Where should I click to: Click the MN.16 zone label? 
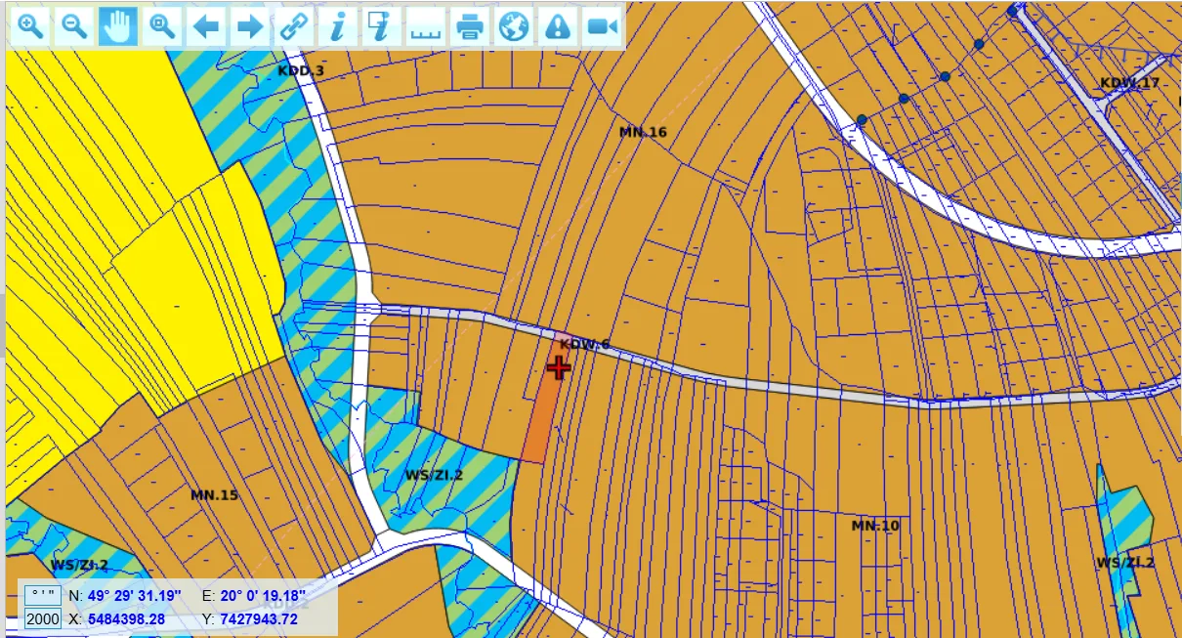click(643, 132)
